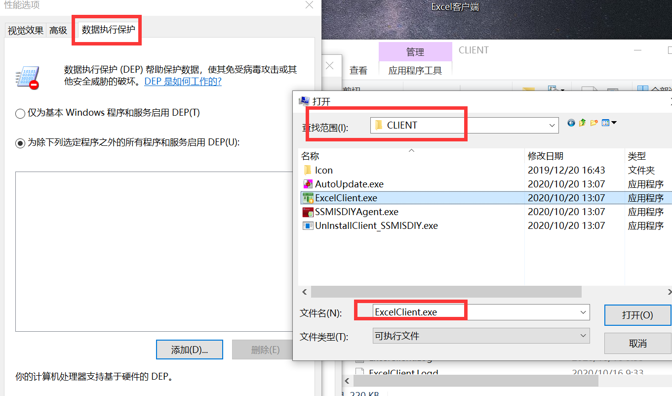Switch to the 视觉效果 tab

[x=26, y=30]
